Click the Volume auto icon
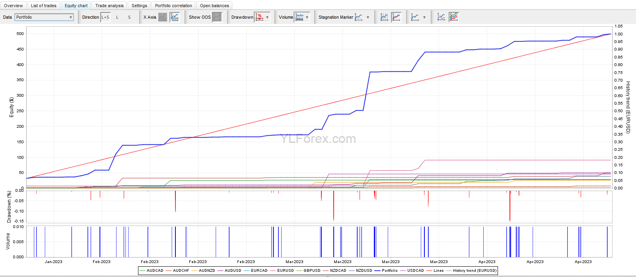 [x=300, y=17]
